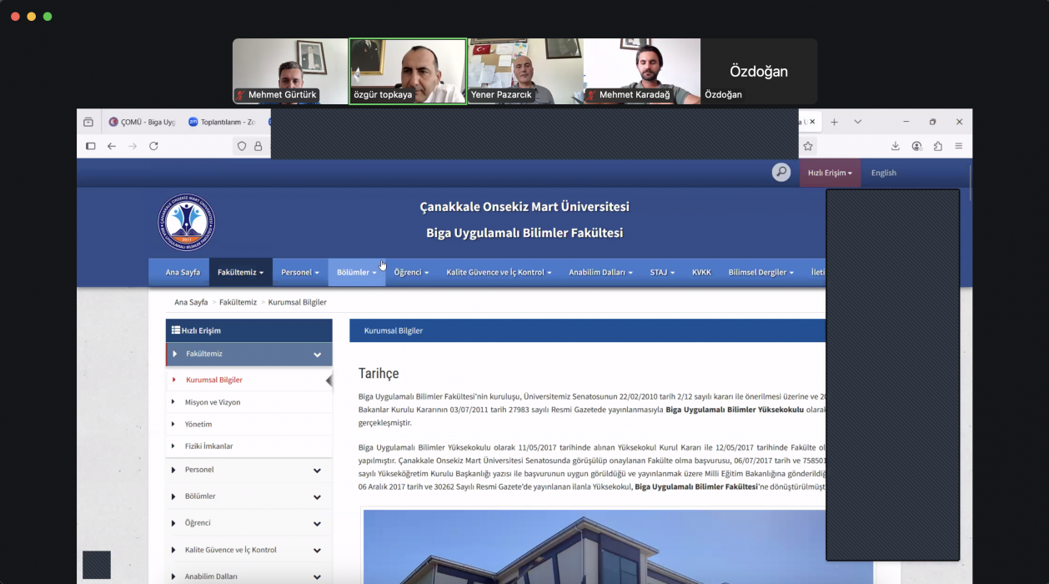Select Yener Pazarcık's video thumbnail
The width and height of the screenshot is (1049, 584).
click(525, 71)
